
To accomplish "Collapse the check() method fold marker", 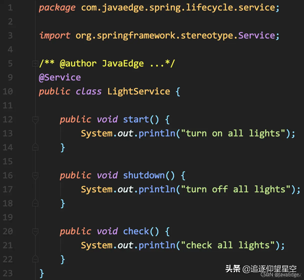I will pos(35,232).
